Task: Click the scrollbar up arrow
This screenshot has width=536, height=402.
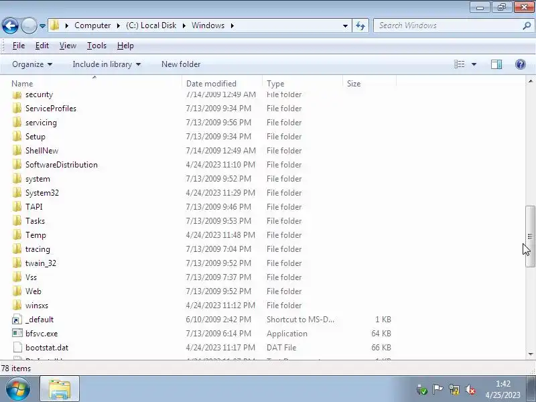Action: [x=530, y=81]
